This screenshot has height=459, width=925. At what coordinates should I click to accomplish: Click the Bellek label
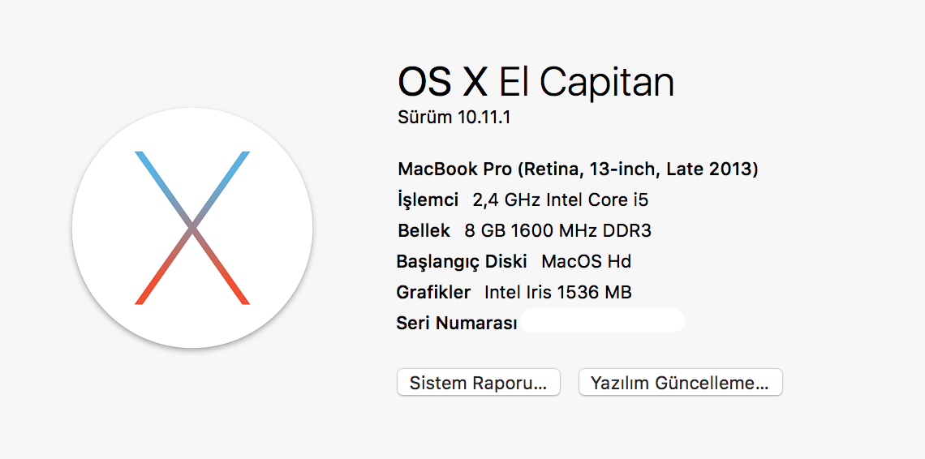pyautogui.click(x=424, y=230)
